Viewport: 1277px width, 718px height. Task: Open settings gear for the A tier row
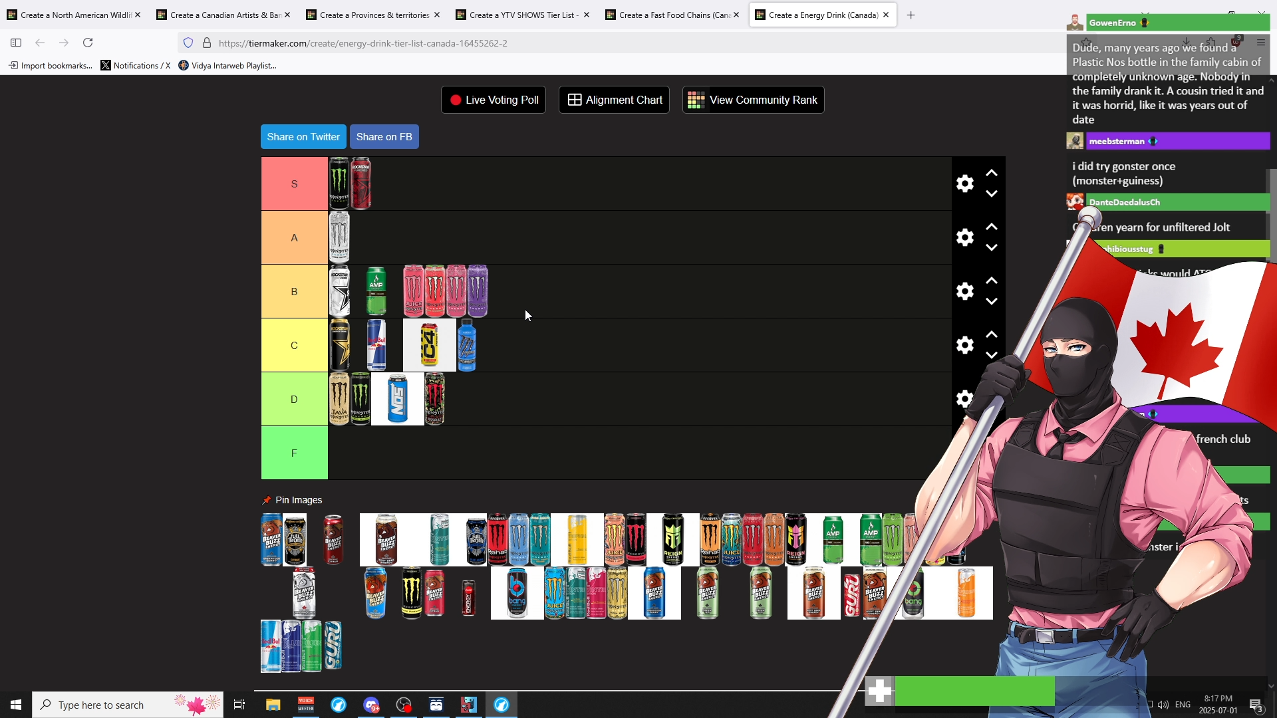point(964,237)
